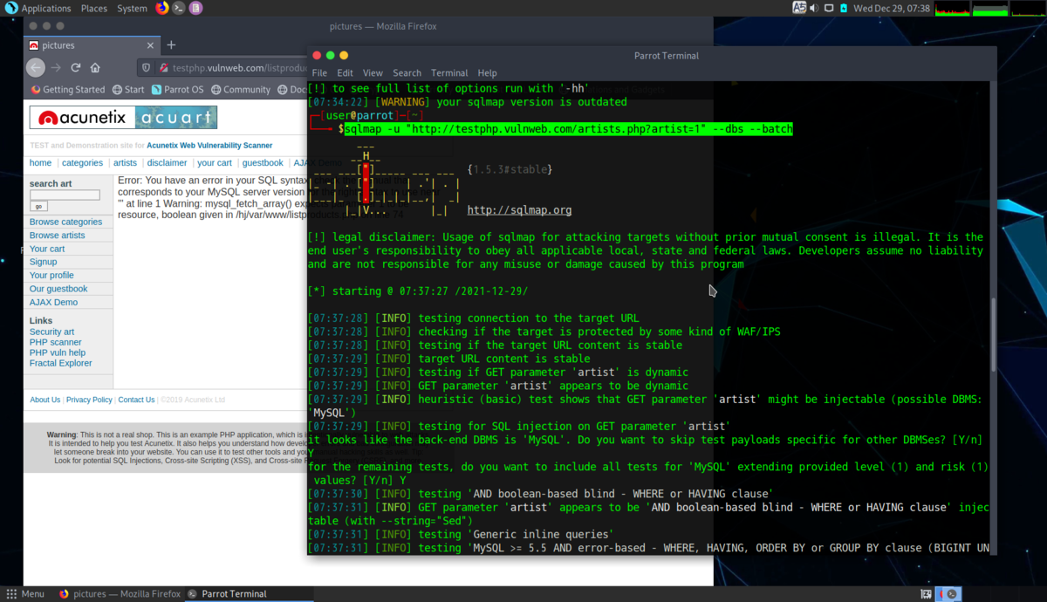The height and width of the screenshot is (602, 1047).
Task: Reload the Firefox page
Action: (x=76, y=67)
